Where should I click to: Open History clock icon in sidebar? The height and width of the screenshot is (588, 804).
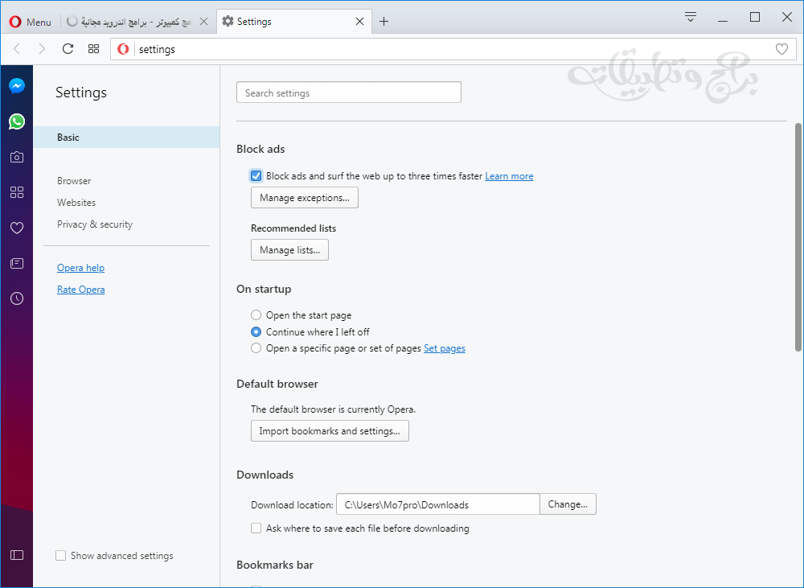17,298
